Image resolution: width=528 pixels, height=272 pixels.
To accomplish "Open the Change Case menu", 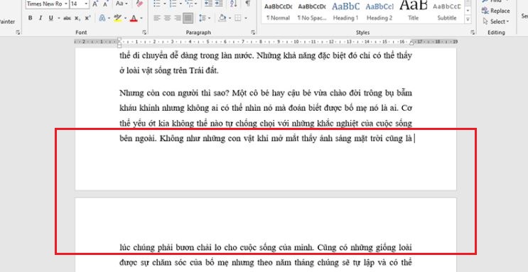I will pos(122,4).
